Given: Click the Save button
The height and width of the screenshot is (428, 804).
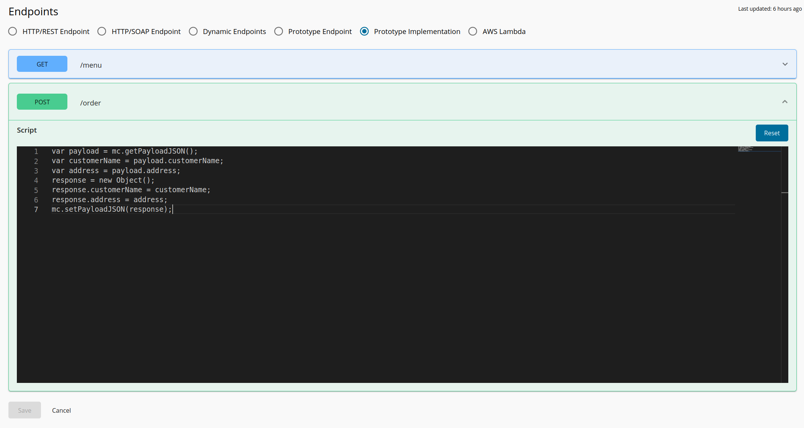Looking at the screenshot, I should click(x=25, y=410).
